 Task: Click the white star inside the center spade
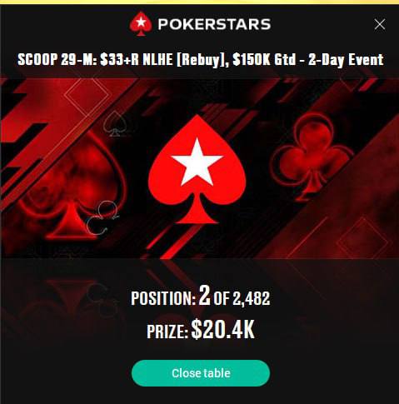[197, 162]
